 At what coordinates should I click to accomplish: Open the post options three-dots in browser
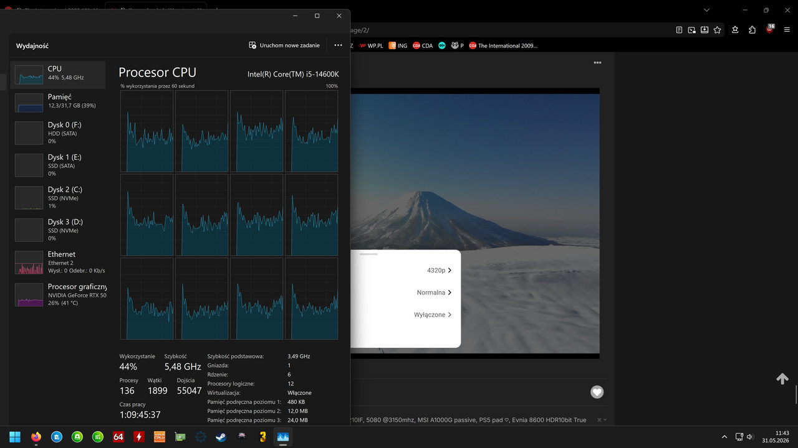(x=597, y=63)
